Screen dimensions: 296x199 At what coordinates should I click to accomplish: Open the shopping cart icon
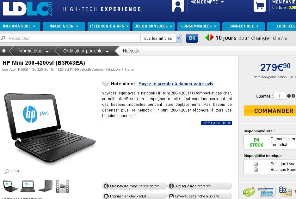(x=260, y=6)
